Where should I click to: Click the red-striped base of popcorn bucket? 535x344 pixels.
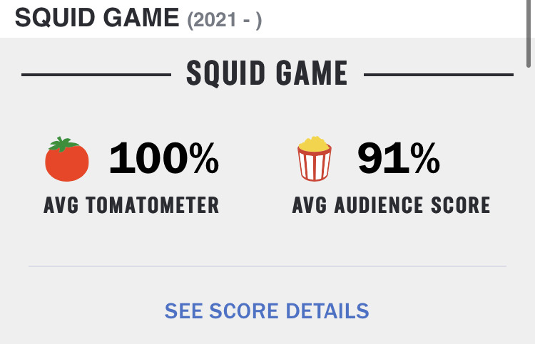point(314,167)
